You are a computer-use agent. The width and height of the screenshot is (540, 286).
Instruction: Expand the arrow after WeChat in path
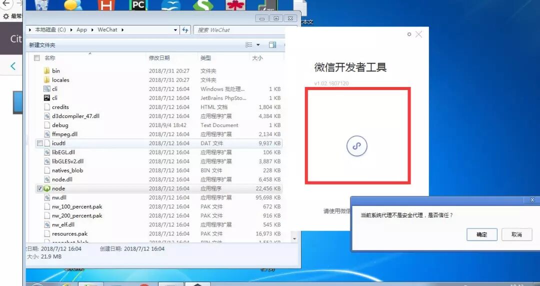tap(122, 30)
